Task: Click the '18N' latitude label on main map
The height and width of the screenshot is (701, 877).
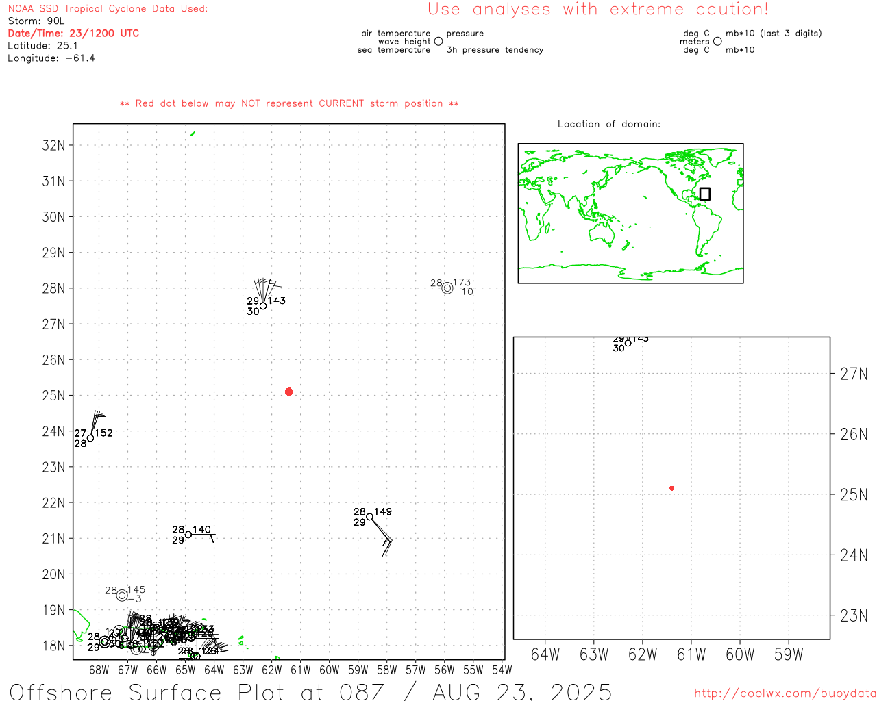Action: pyautogui.click(x=53, y=646)
